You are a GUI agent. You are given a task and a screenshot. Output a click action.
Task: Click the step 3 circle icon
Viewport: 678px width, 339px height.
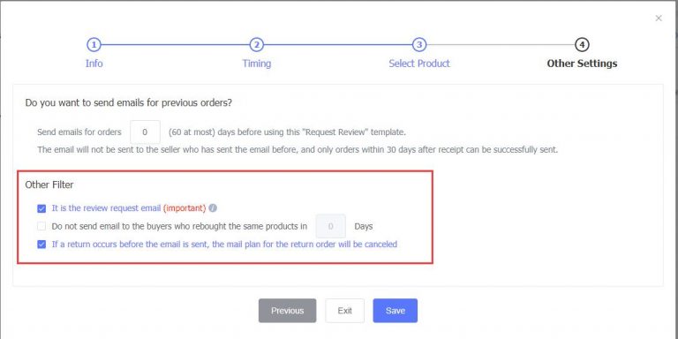tap(419, 44)
